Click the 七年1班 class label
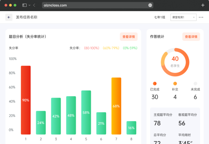 point(159,17)
